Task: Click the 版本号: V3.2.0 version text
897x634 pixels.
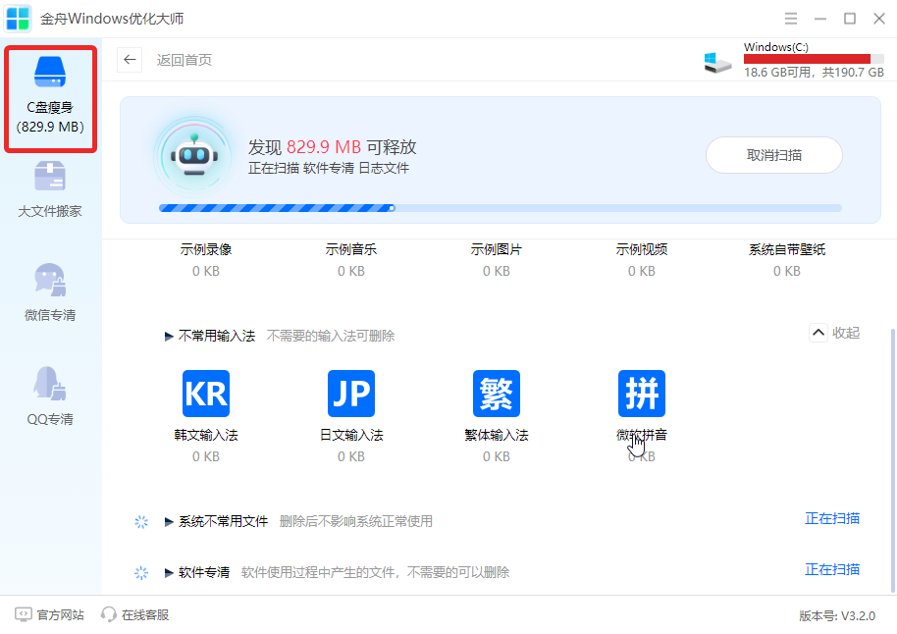Action: click(x=837, y=615)
